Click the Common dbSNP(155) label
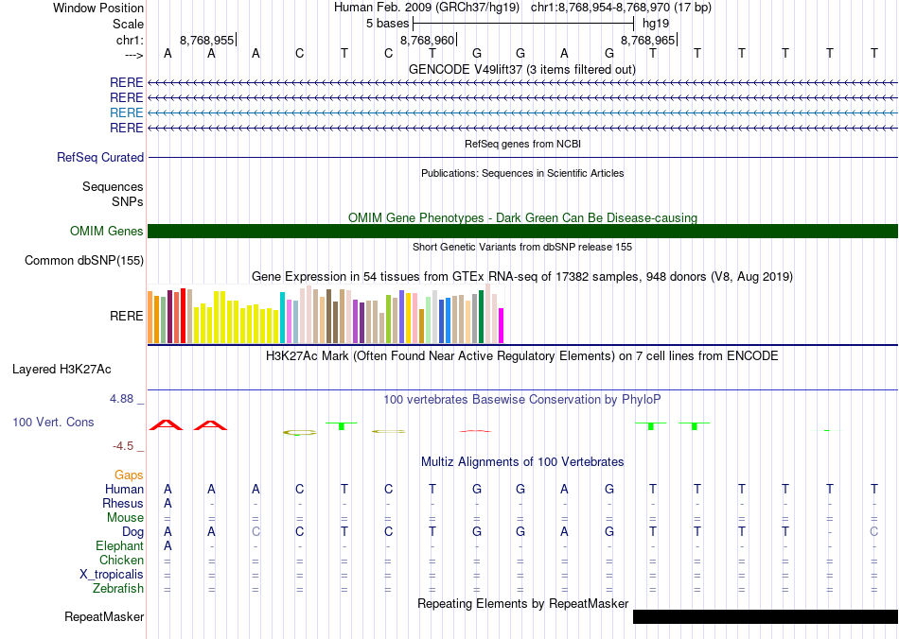Screen dimensions: 899x639 pyautogui.click(x=83, y=261)
